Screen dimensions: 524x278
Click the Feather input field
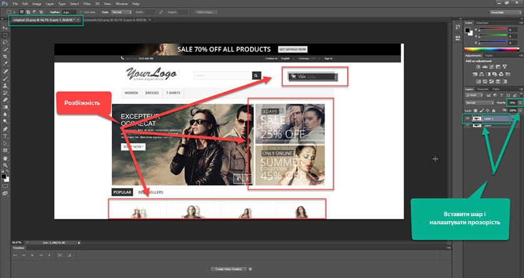click(69, 12)
